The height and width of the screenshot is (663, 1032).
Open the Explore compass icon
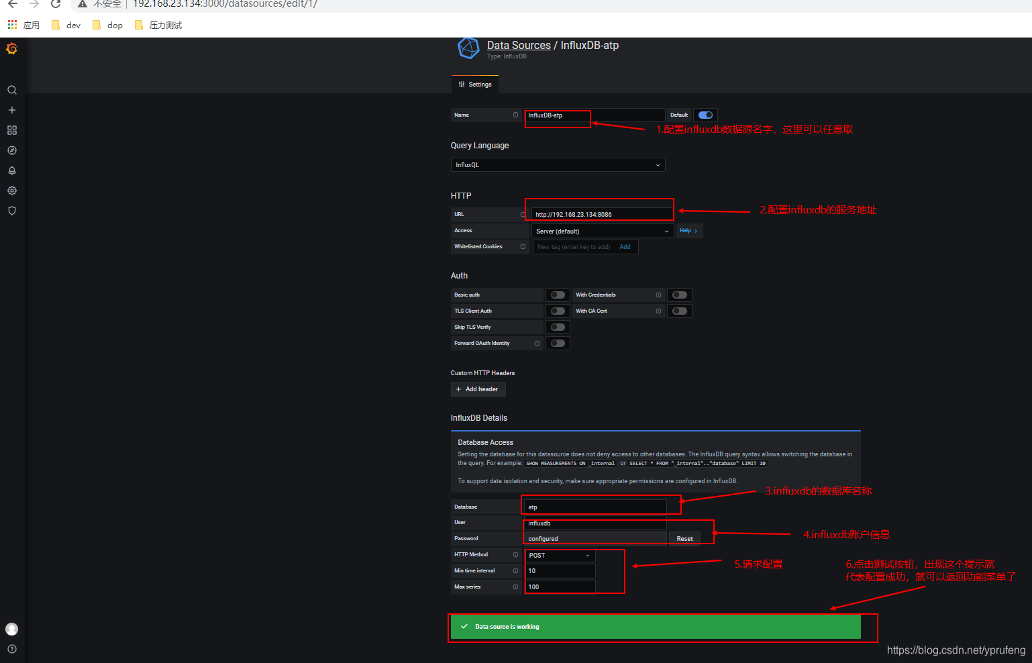12,150
